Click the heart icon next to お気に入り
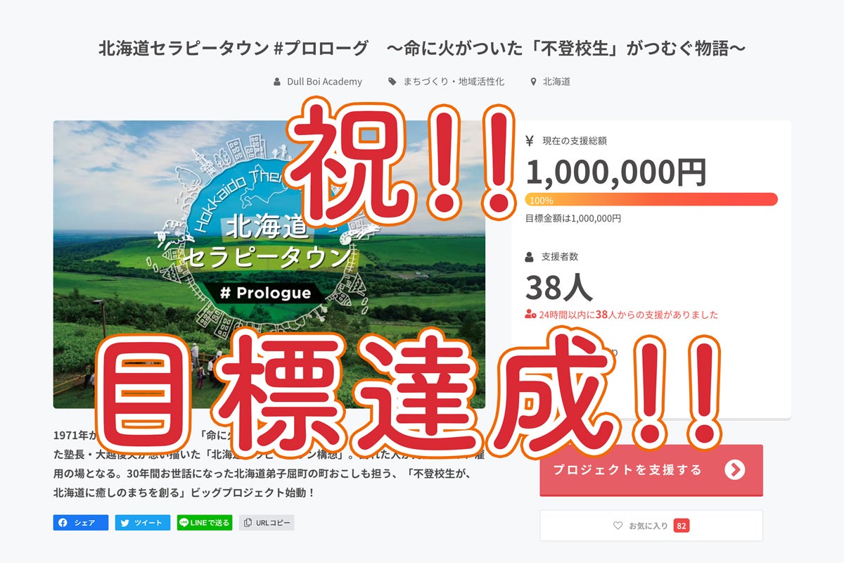The height and width of the screenshot is (563, 844). click(618, 525)
